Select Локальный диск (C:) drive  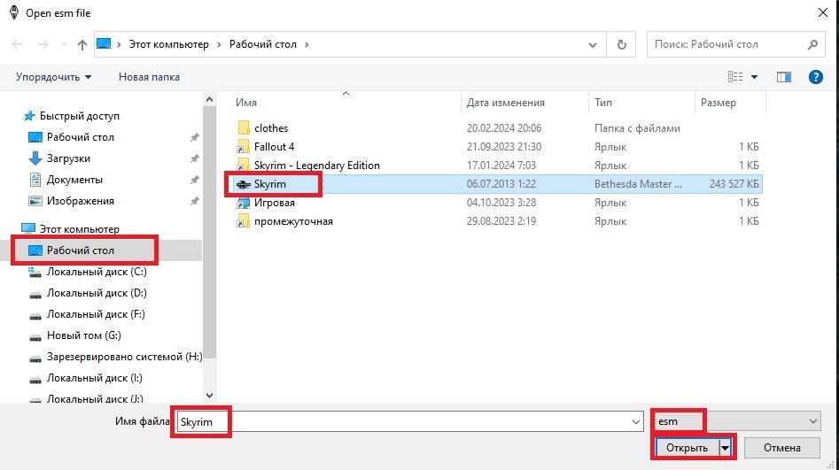click(96, 272)
